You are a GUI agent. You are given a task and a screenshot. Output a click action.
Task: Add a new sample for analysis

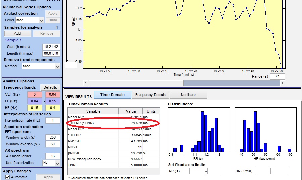17,33
